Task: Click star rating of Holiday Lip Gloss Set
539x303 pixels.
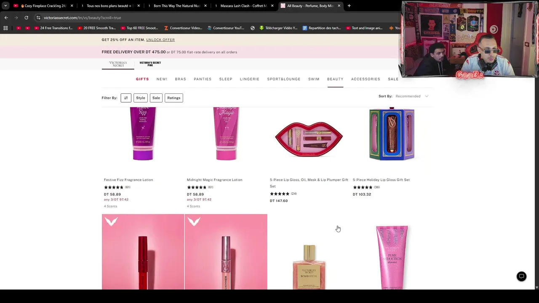Action: click(x=363, y=187)
